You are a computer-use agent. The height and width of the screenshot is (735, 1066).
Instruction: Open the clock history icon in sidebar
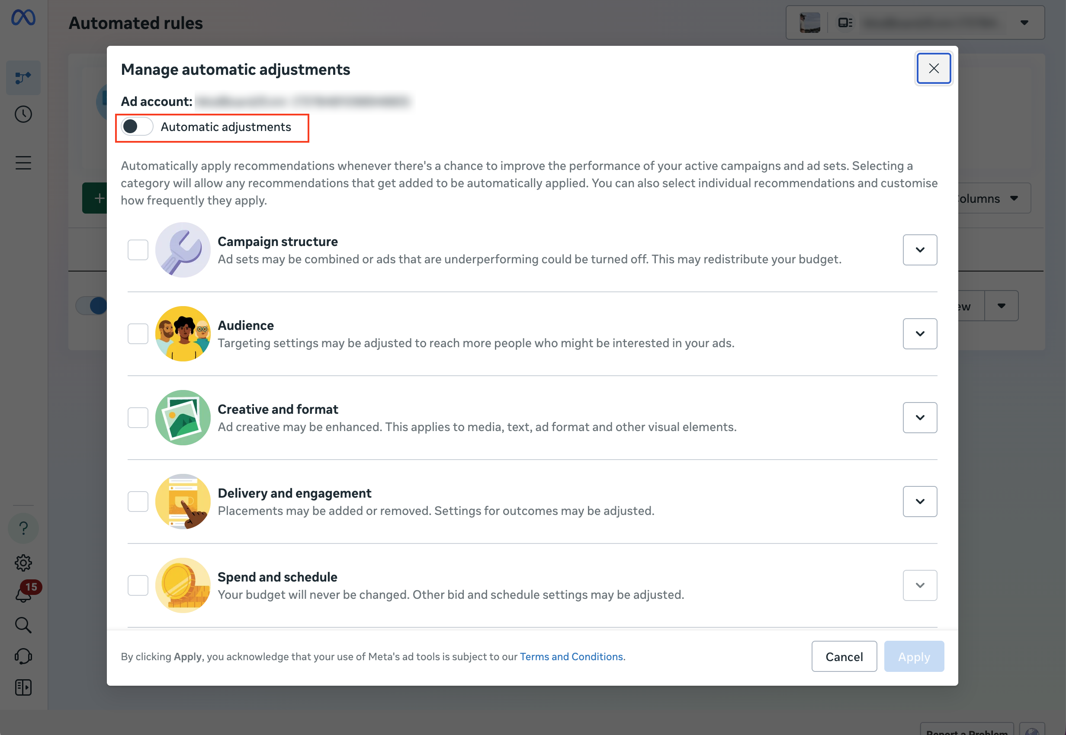click(x=23, y=114)
